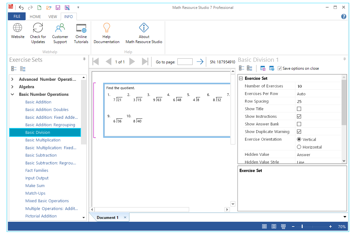
Task: Switch to the HOME ribbon tab
Action: pos(35,16)
